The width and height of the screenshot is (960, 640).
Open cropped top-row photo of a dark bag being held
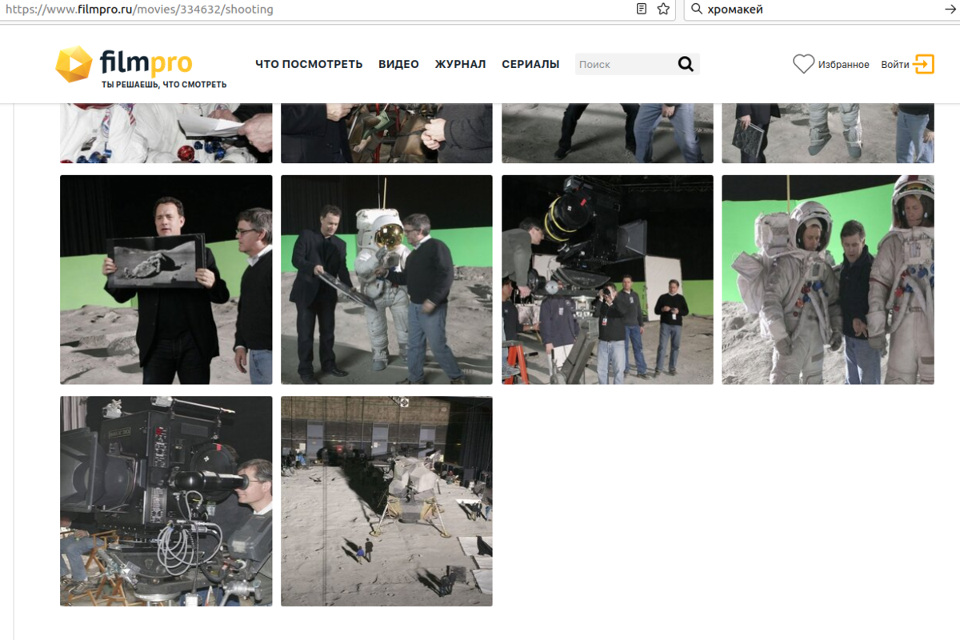(x=386, y=133)
